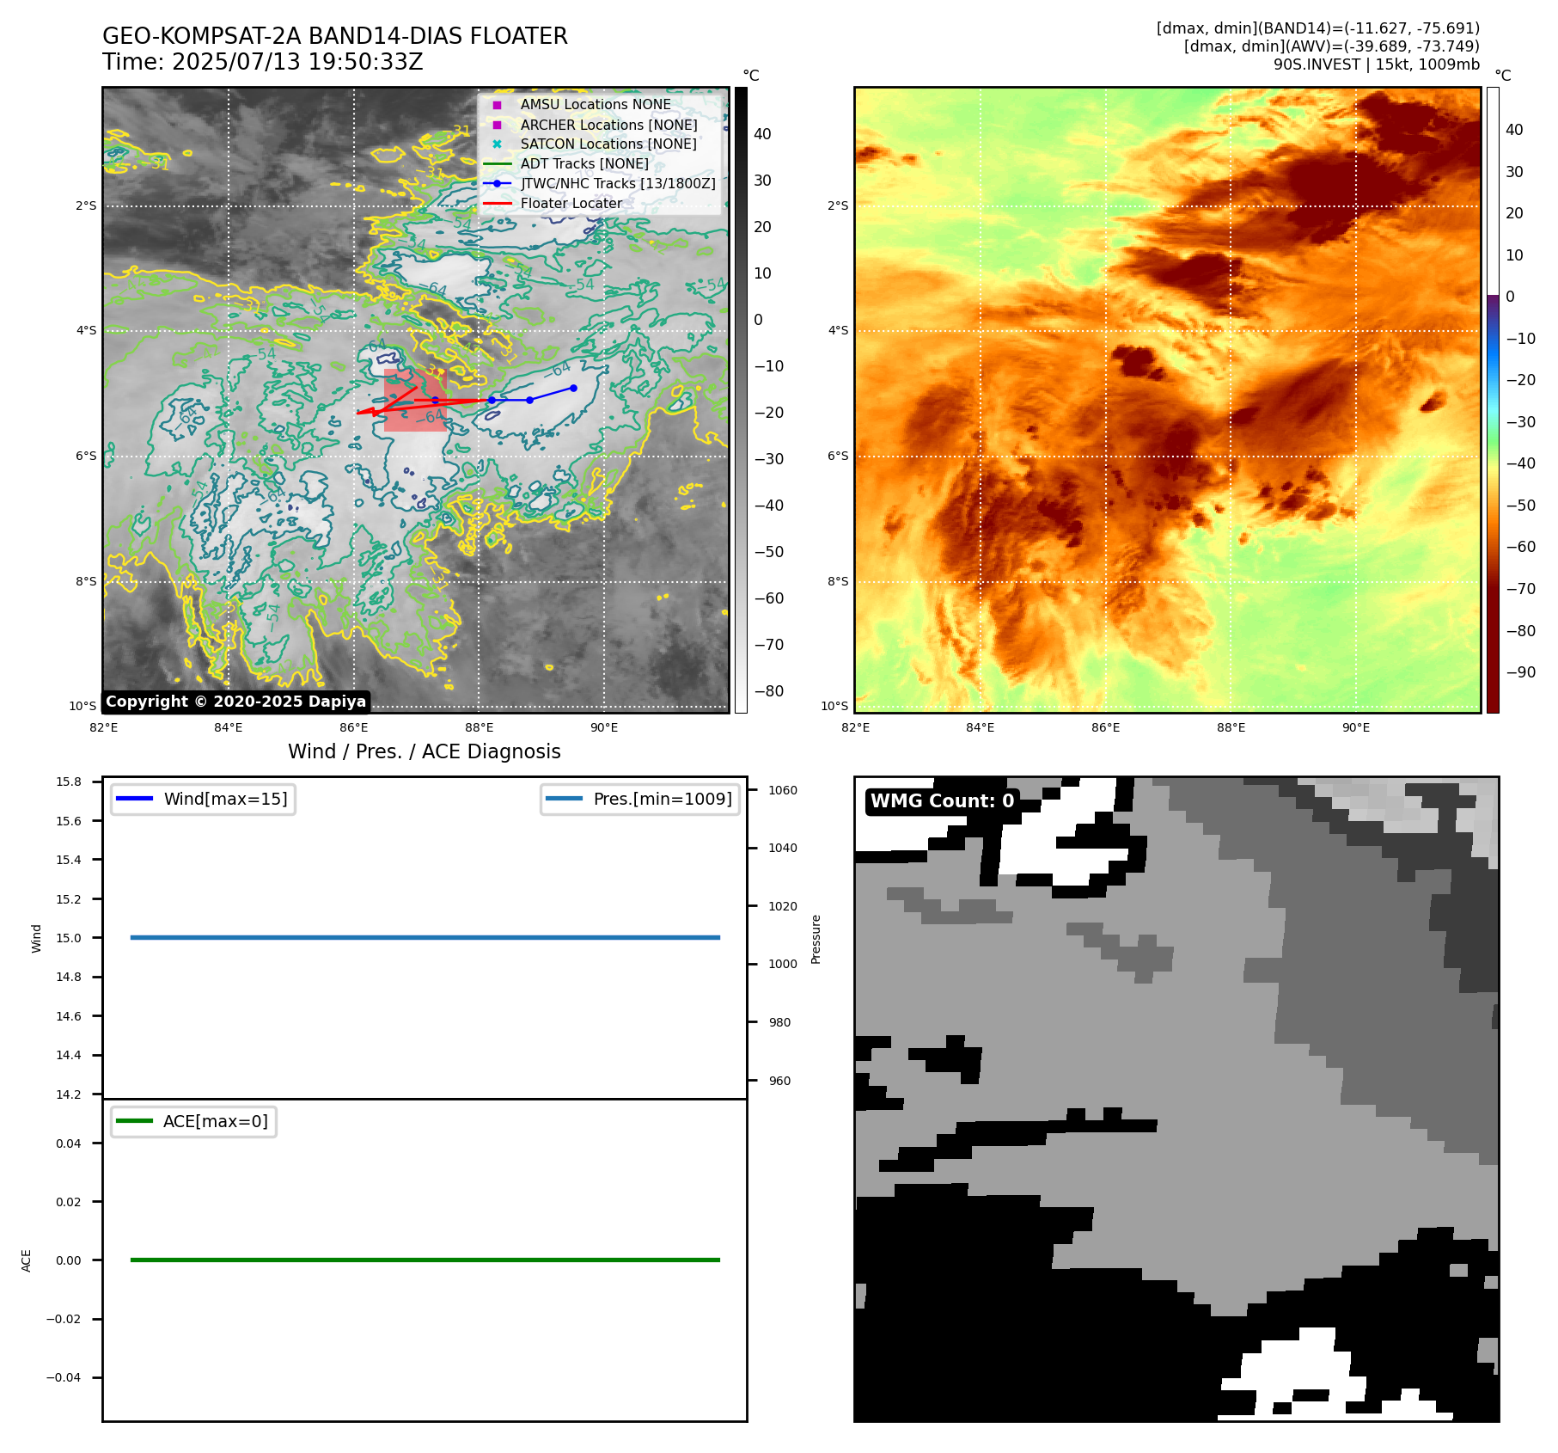Click the 960 tick on Pressure axis
This screenshot has width=1558, height=1453.
pyautogui.click(x=779, y=1081)
